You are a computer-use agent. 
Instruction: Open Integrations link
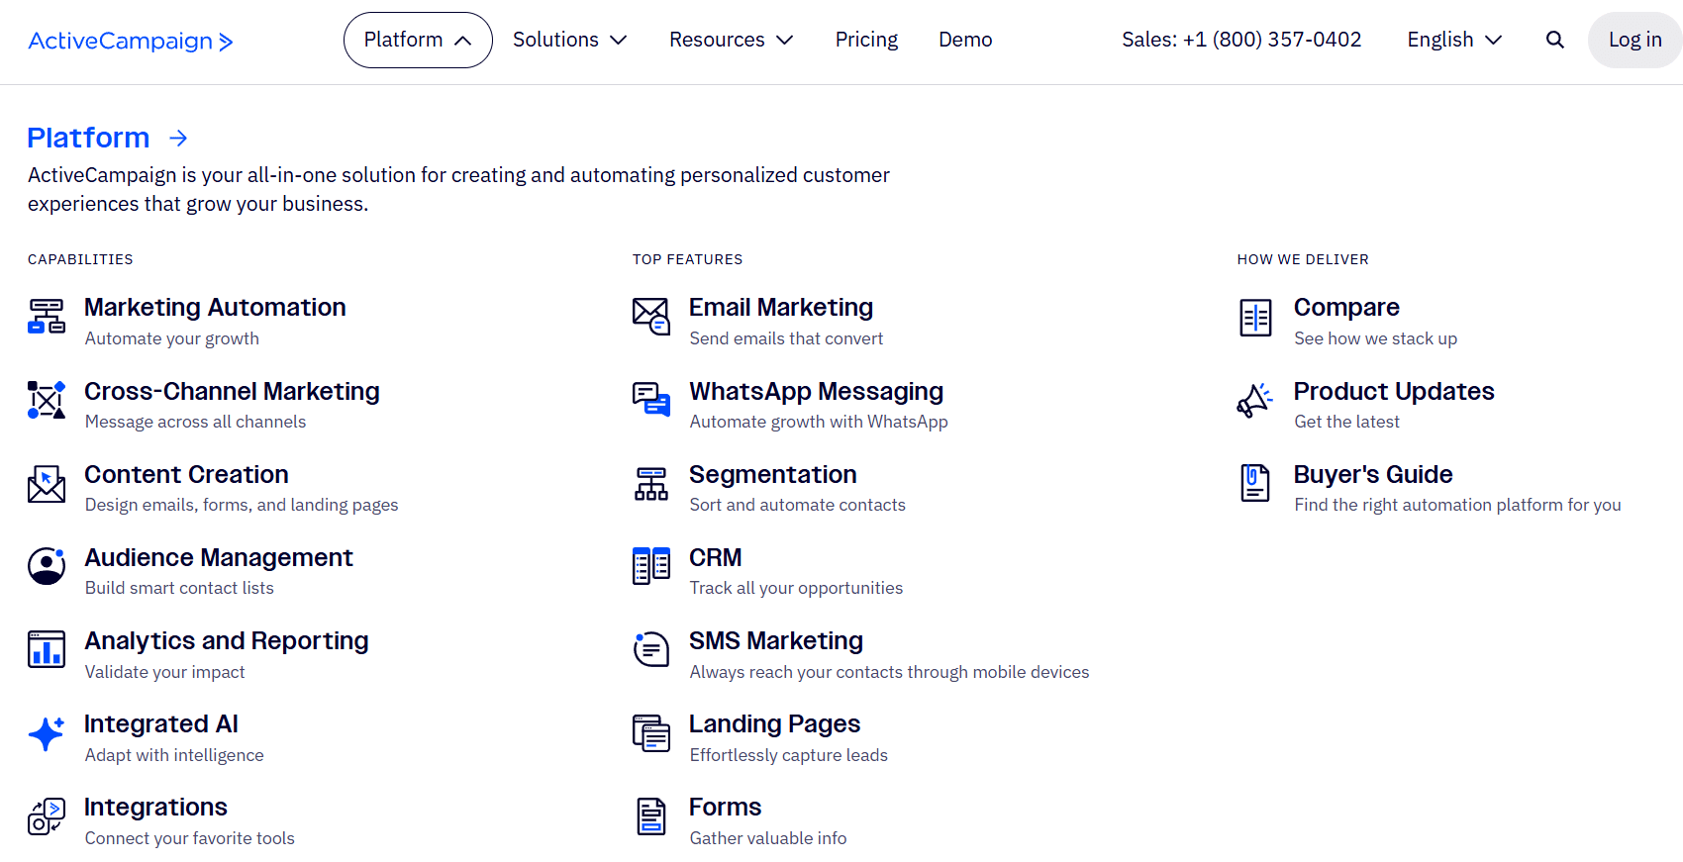pos(155,808)
